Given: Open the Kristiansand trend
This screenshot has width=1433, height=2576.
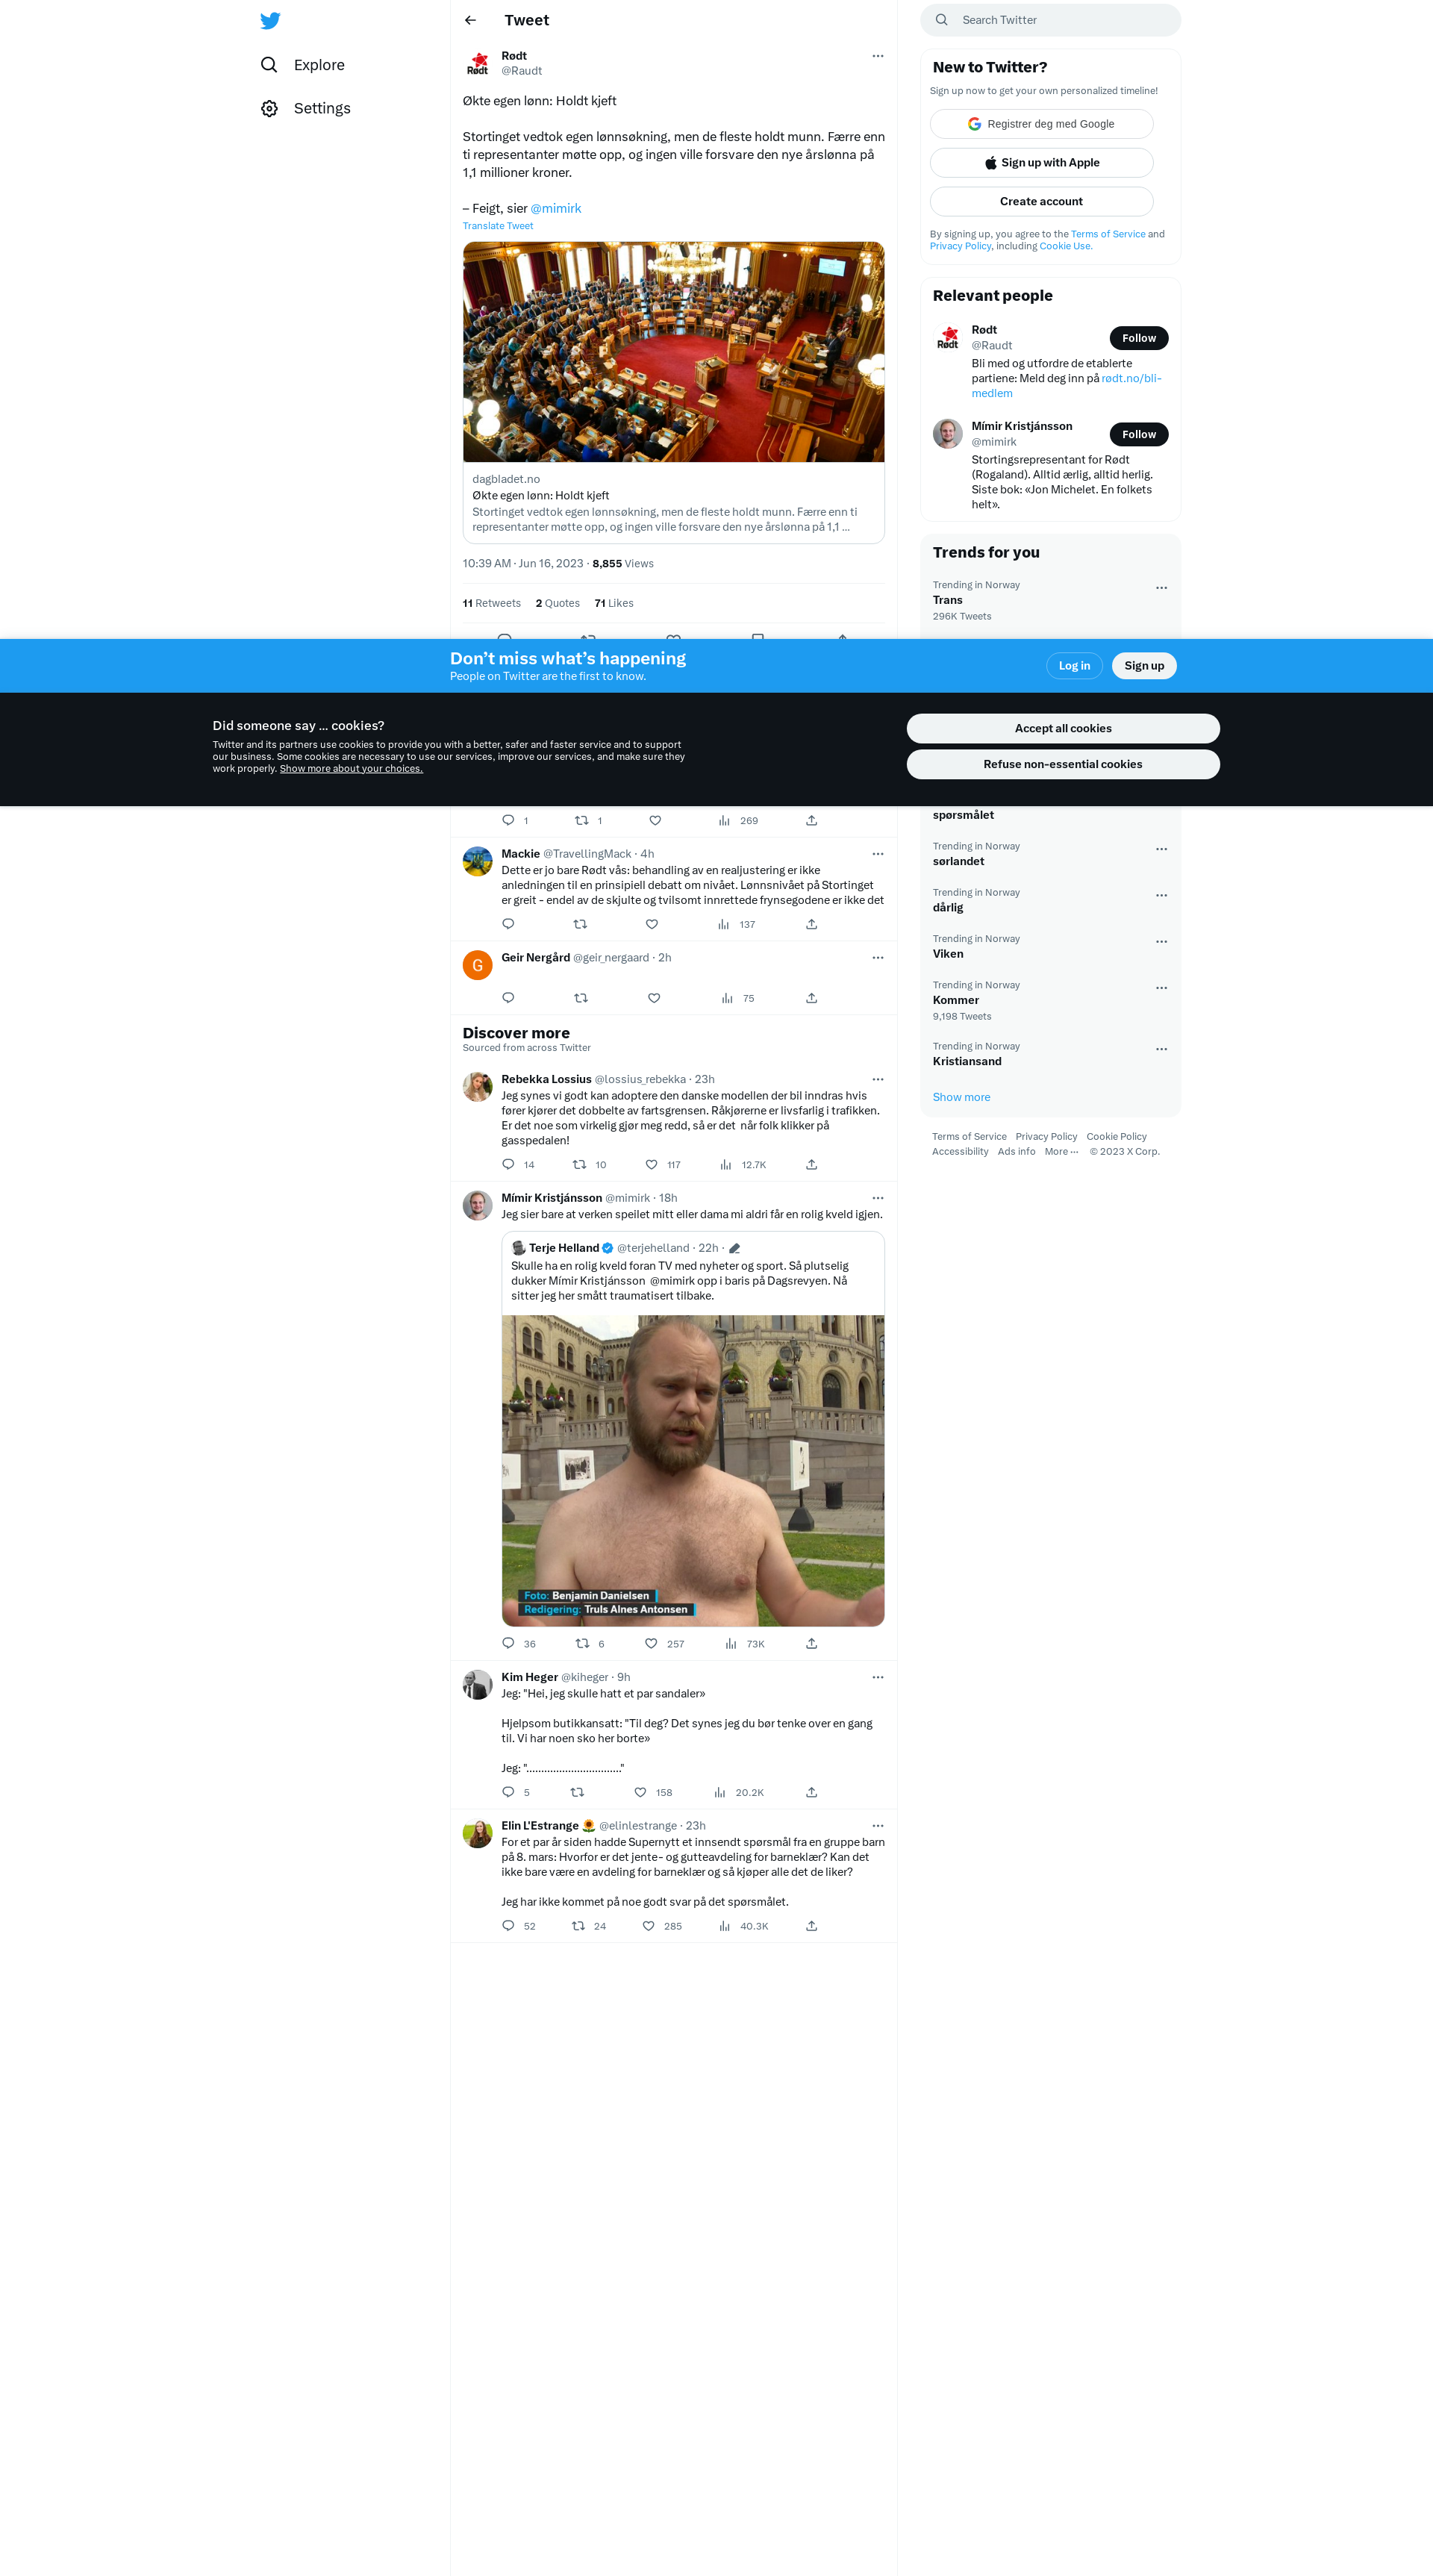Looking at the screenshot, I should (1050, 1054).
